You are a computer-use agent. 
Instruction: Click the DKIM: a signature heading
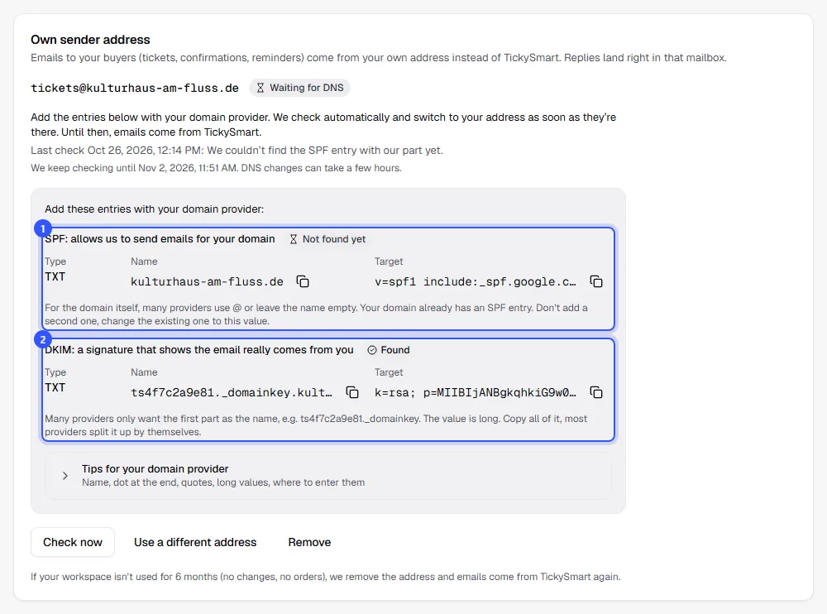coord(198,350)
